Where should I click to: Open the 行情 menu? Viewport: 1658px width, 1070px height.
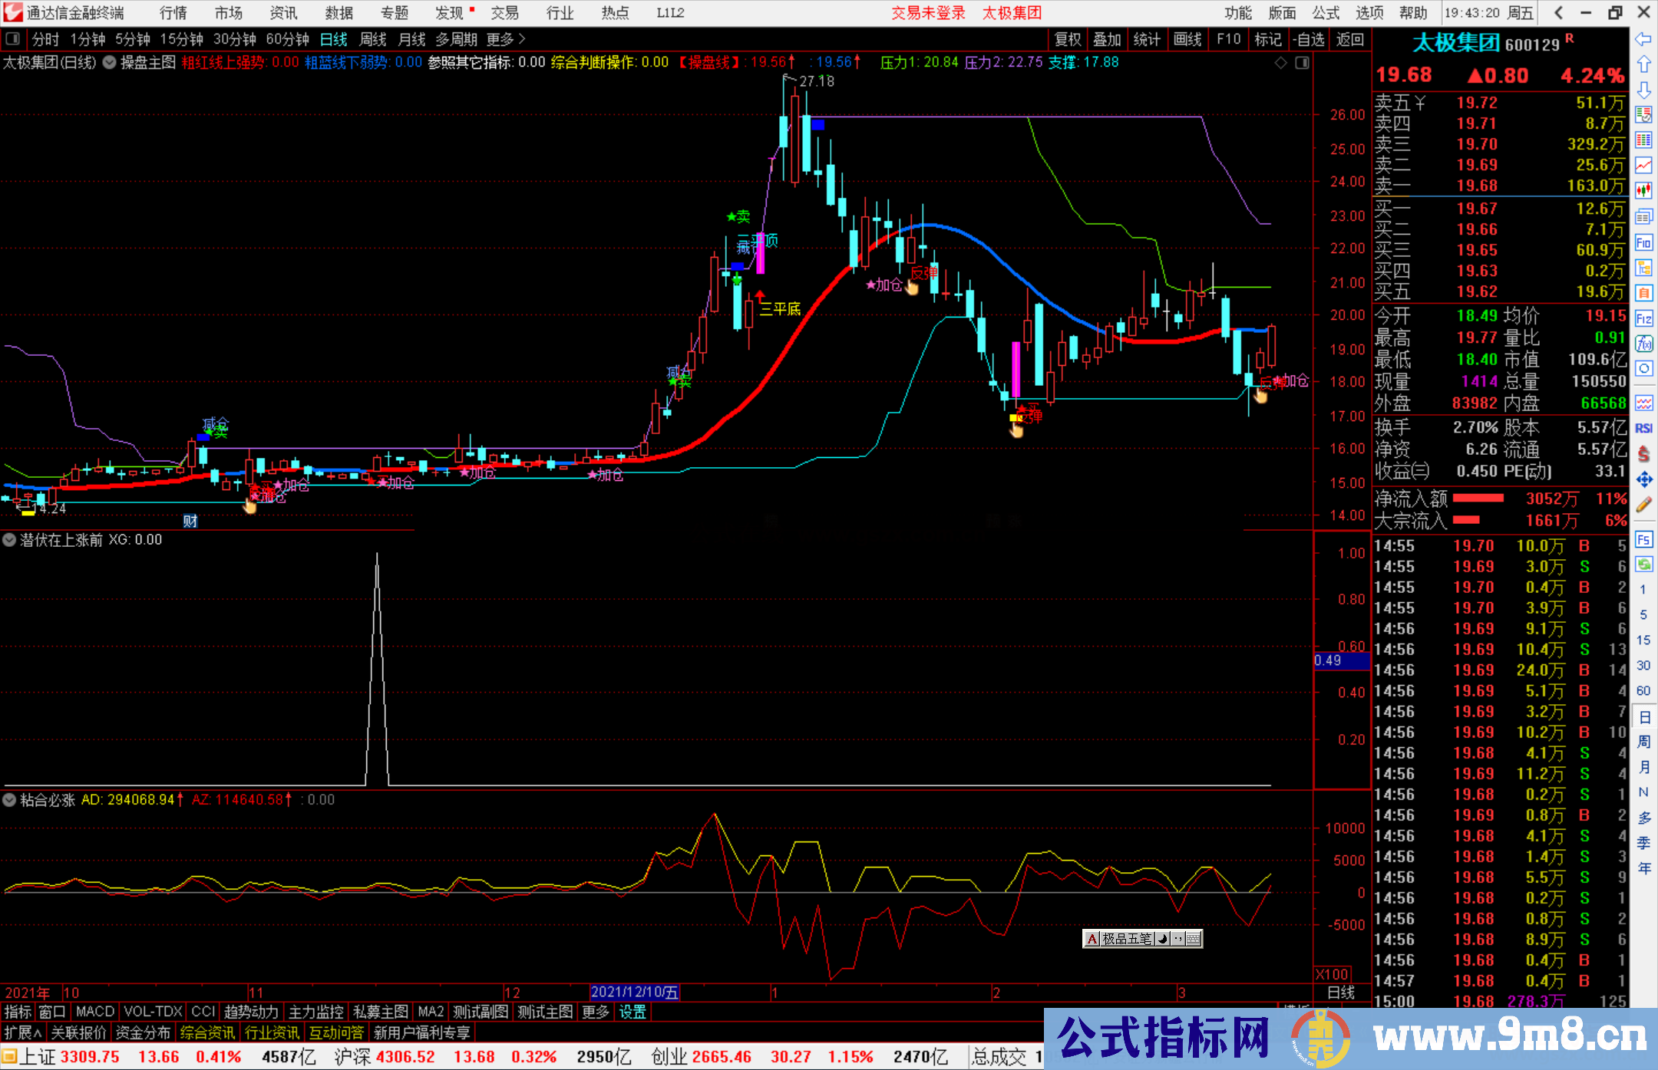[x=173, y=13]
